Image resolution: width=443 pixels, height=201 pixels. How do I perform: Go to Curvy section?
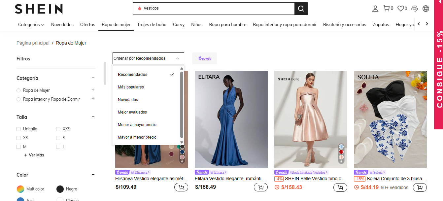pyautogui.click(x=179, y=24)
